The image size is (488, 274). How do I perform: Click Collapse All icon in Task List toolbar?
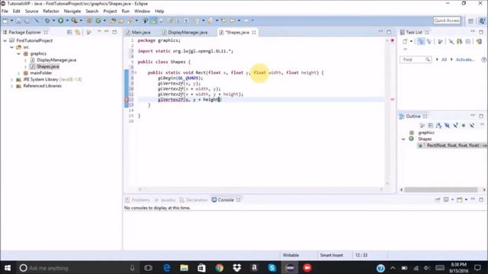tap(468, 41)
